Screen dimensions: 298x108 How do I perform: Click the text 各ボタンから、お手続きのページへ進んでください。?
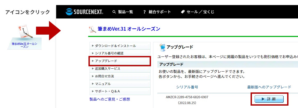(202, 77)
